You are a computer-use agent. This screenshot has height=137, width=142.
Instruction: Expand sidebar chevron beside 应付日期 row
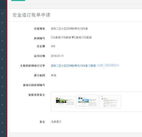(2, 59)
